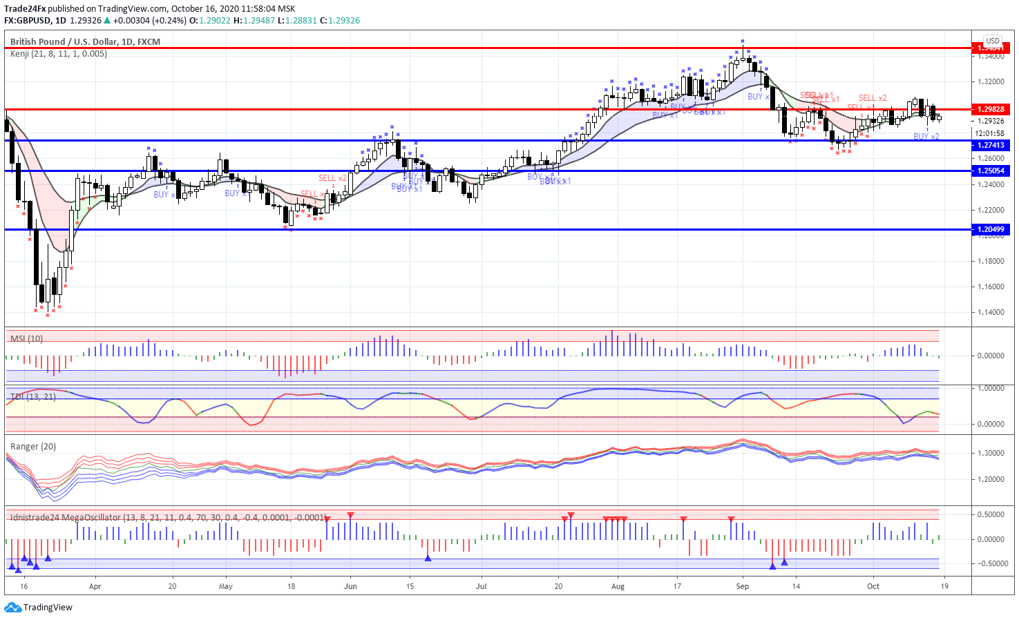Click the 1.32000 price axis label

pos(991,81)
